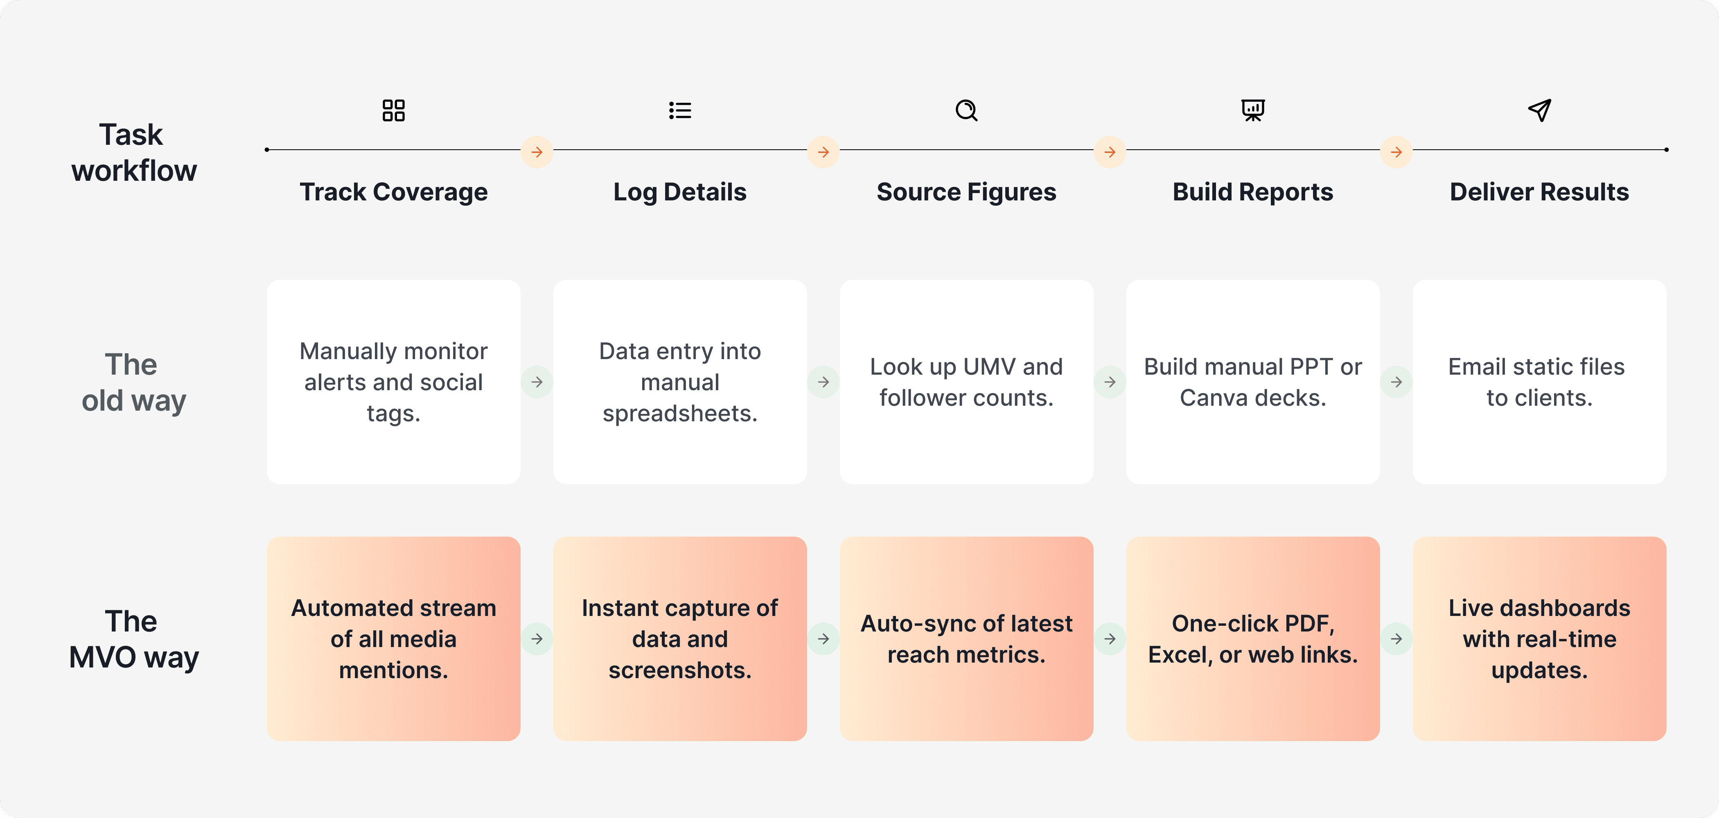1719x818 pixels.
Task: Click the 'Track Coverage' step heading
Action: pyautogui.click(x=393, y=192)
